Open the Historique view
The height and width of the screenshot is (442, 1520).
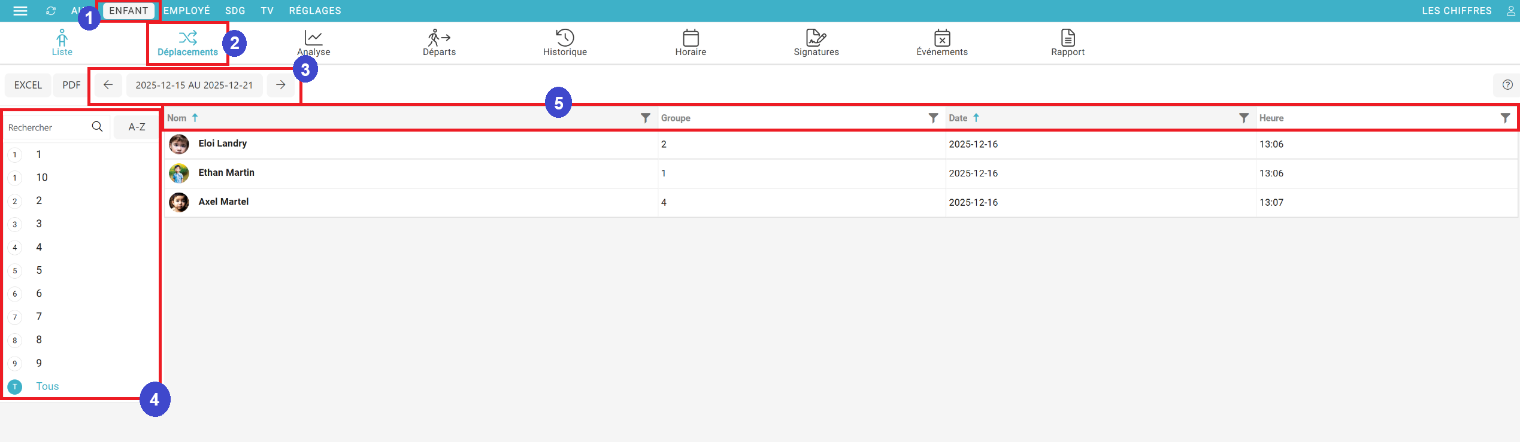tap(565, 43)
